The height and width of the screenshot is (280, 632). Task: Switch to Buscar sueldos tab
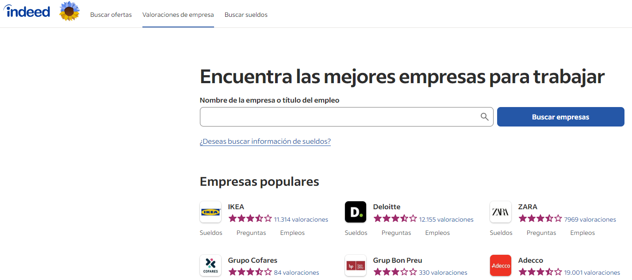point(246,15)
